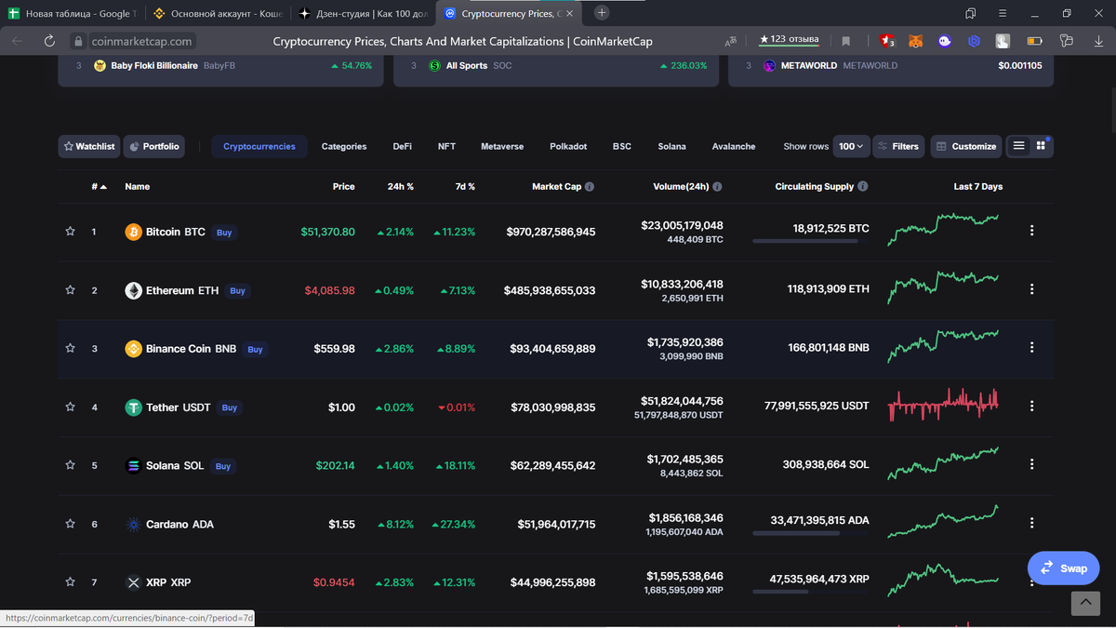1116x628 pixels.
Task: Sort table by rank number column
Action: (x=99, y=187)
